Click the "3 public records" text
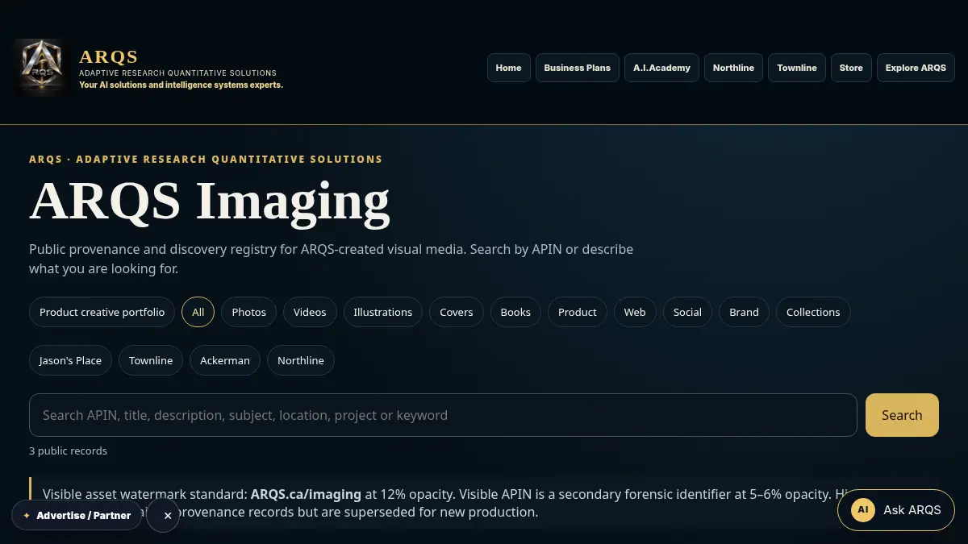 [x=68, y=451]
